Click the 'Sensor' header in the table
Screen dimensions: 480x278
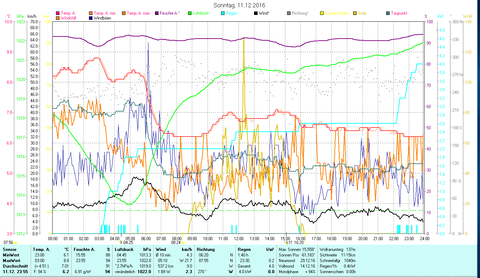point(9,250)
